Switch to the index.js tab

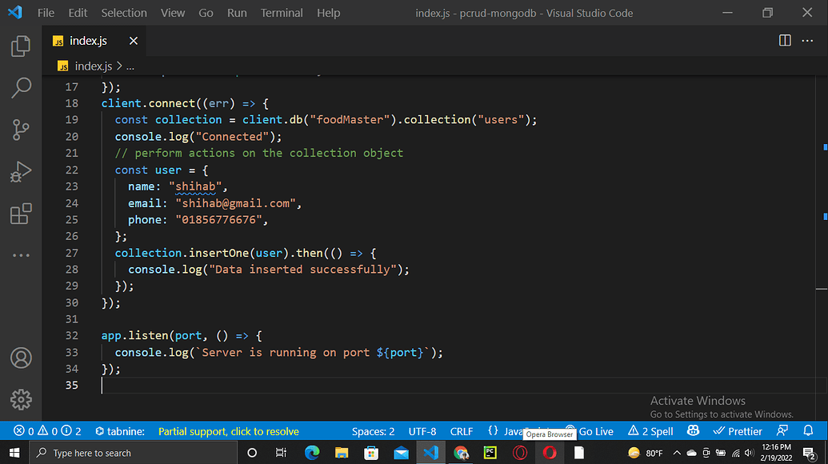[88, 40]
